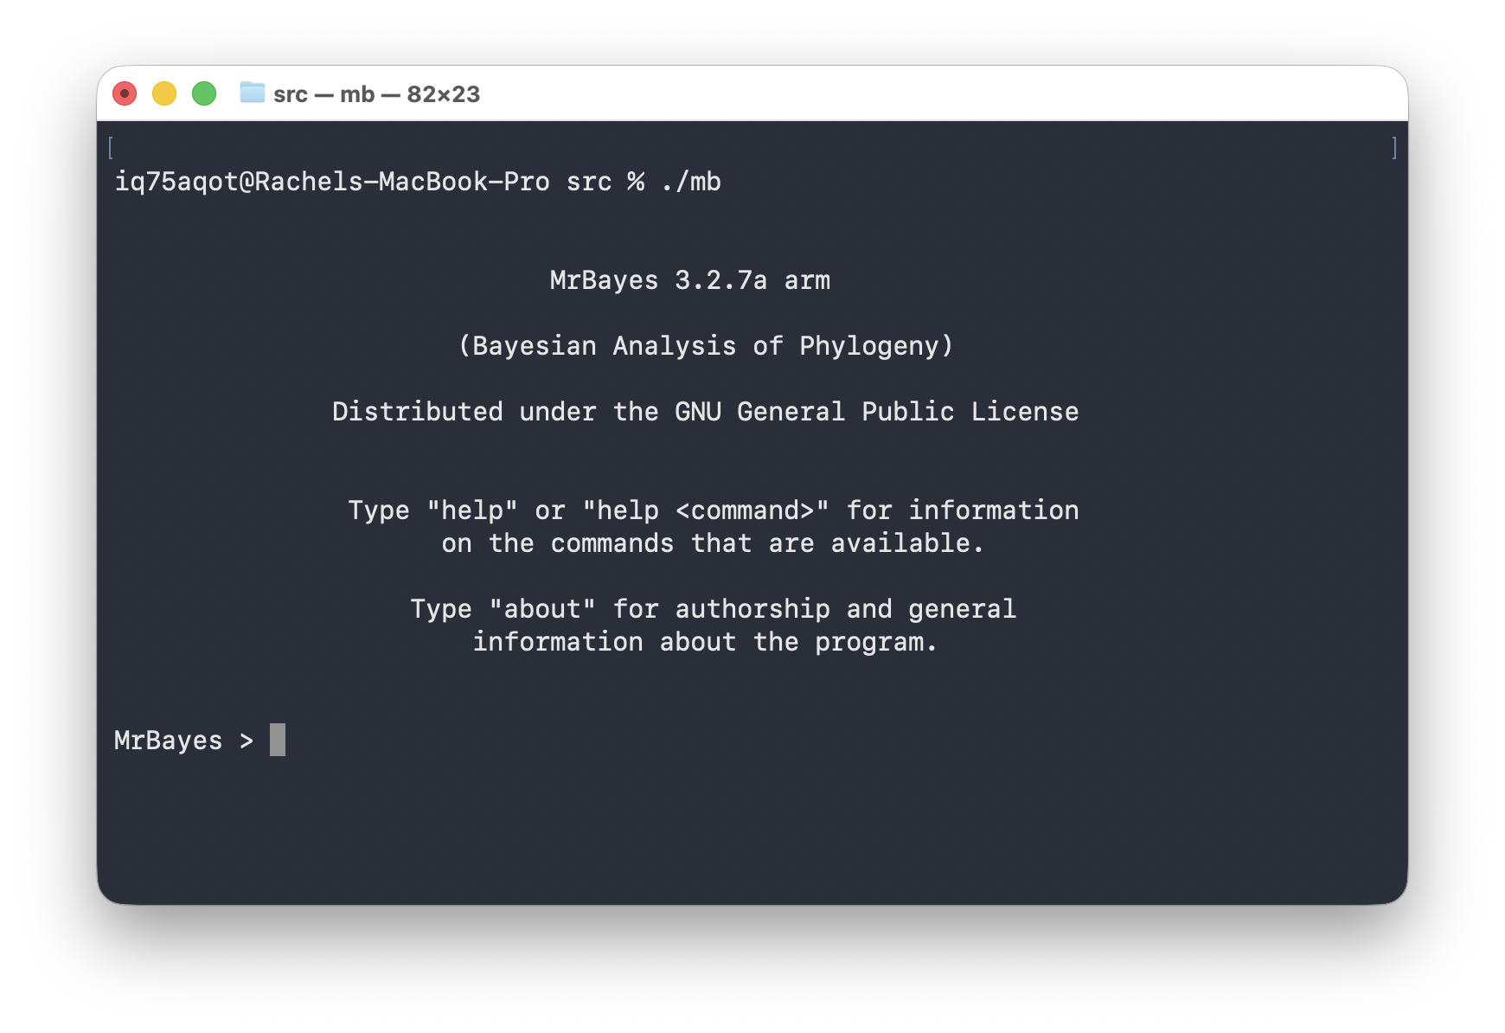Click the quoted "help" word in instructions
Viewport: 1505px width, 1033px height.
[x=472, y=510]
